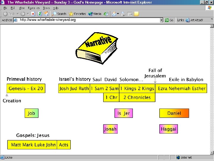
Task: Refresh the page with the green arrows icon
Action: tap(40, 14)
